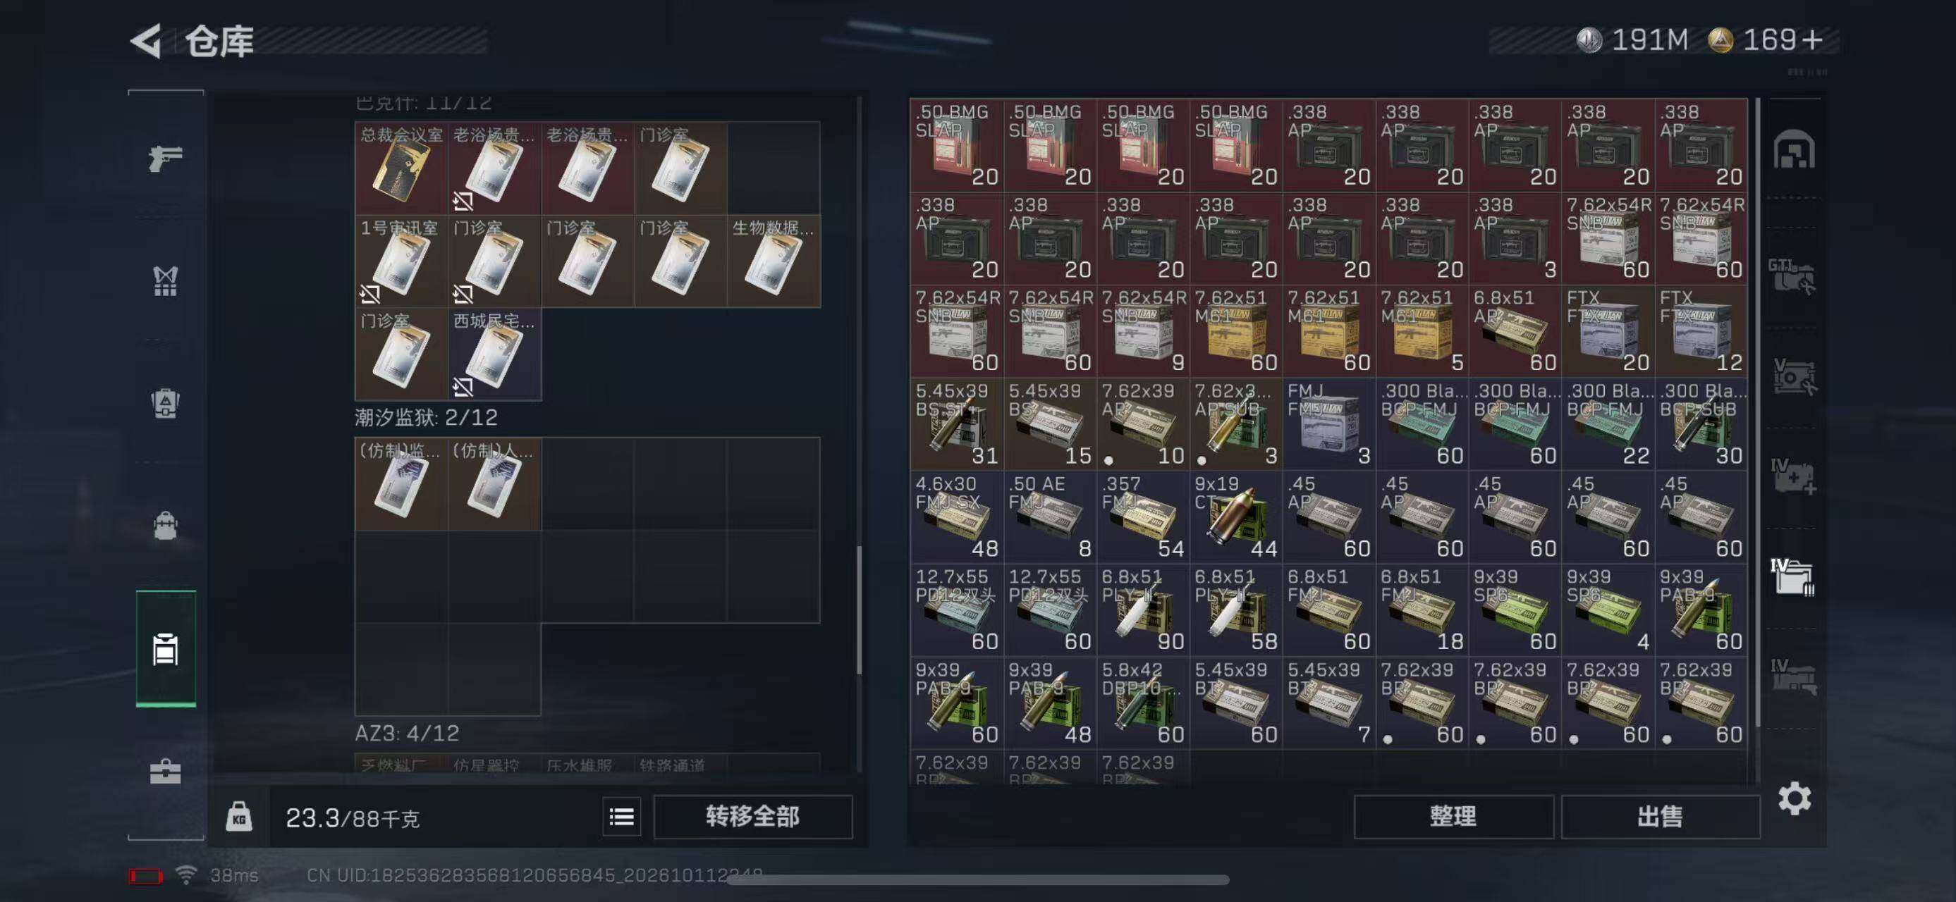Click the plus beside 169 currency
Image resolution: width=1956 pixels, height=902 pixels.
[x=1814, y=39]
